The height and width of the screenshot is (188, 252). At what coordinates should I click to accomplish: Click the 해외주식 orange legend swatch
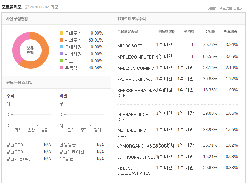point(61,40)
